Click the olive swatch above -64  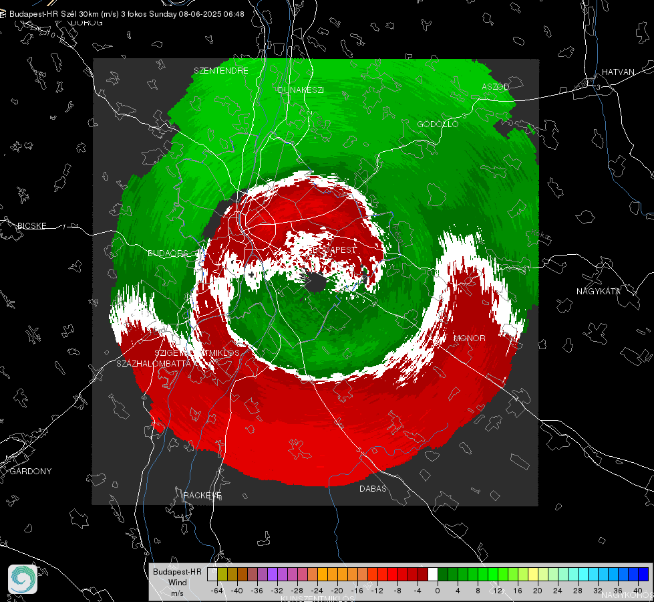[222, 574]
